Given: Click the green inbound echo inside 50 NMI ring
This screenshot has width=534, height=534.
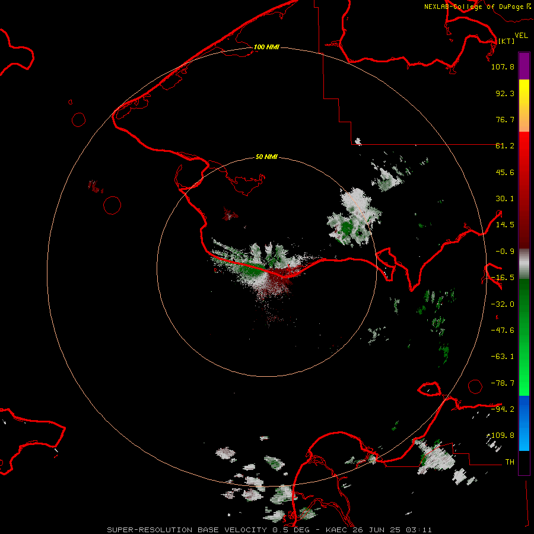Looking at the screenshot, I should point(252,269).
